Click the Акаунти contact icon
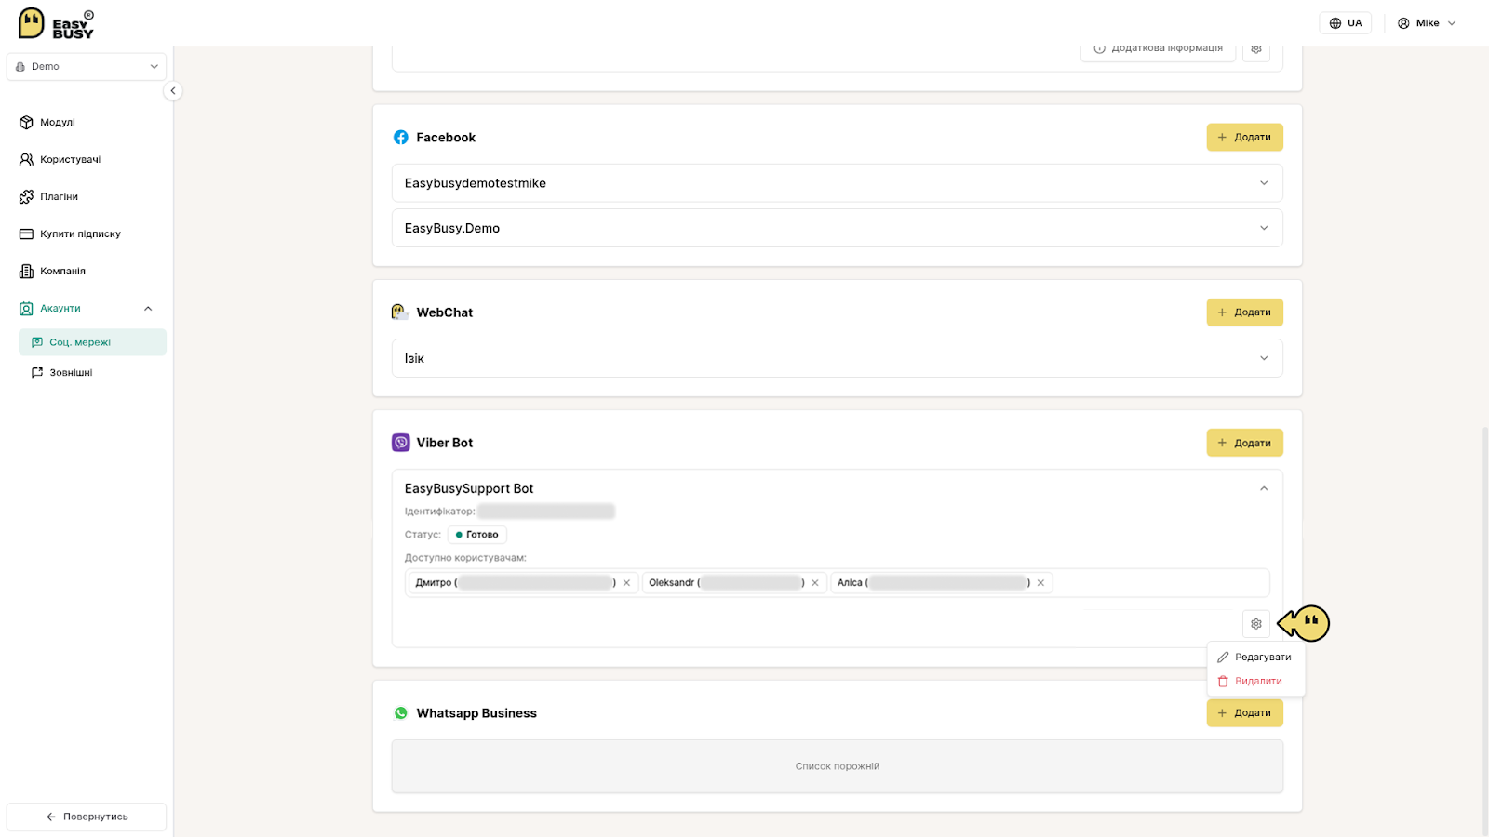 pos(26,309)
